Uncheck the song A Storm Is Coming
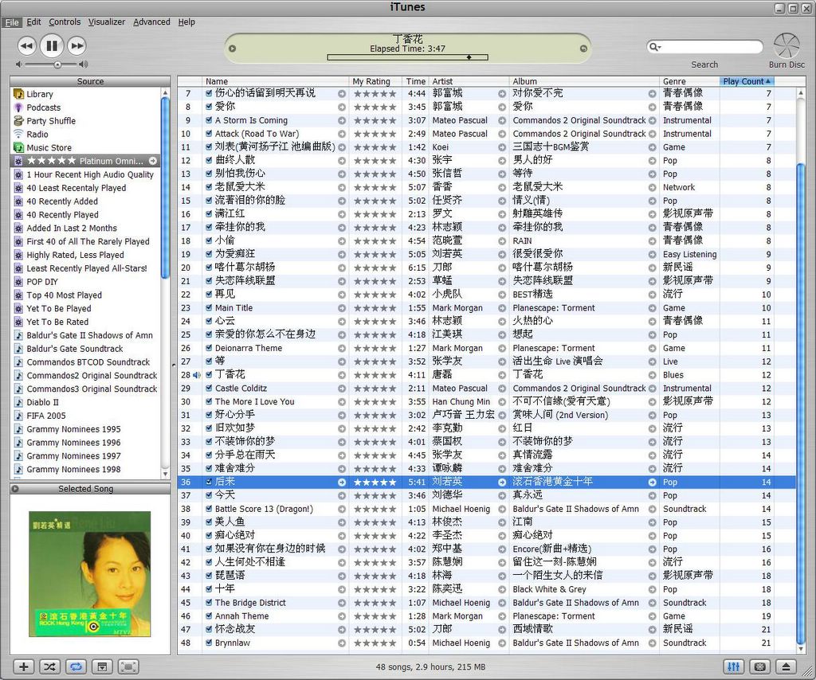 (x=209, y=120)
